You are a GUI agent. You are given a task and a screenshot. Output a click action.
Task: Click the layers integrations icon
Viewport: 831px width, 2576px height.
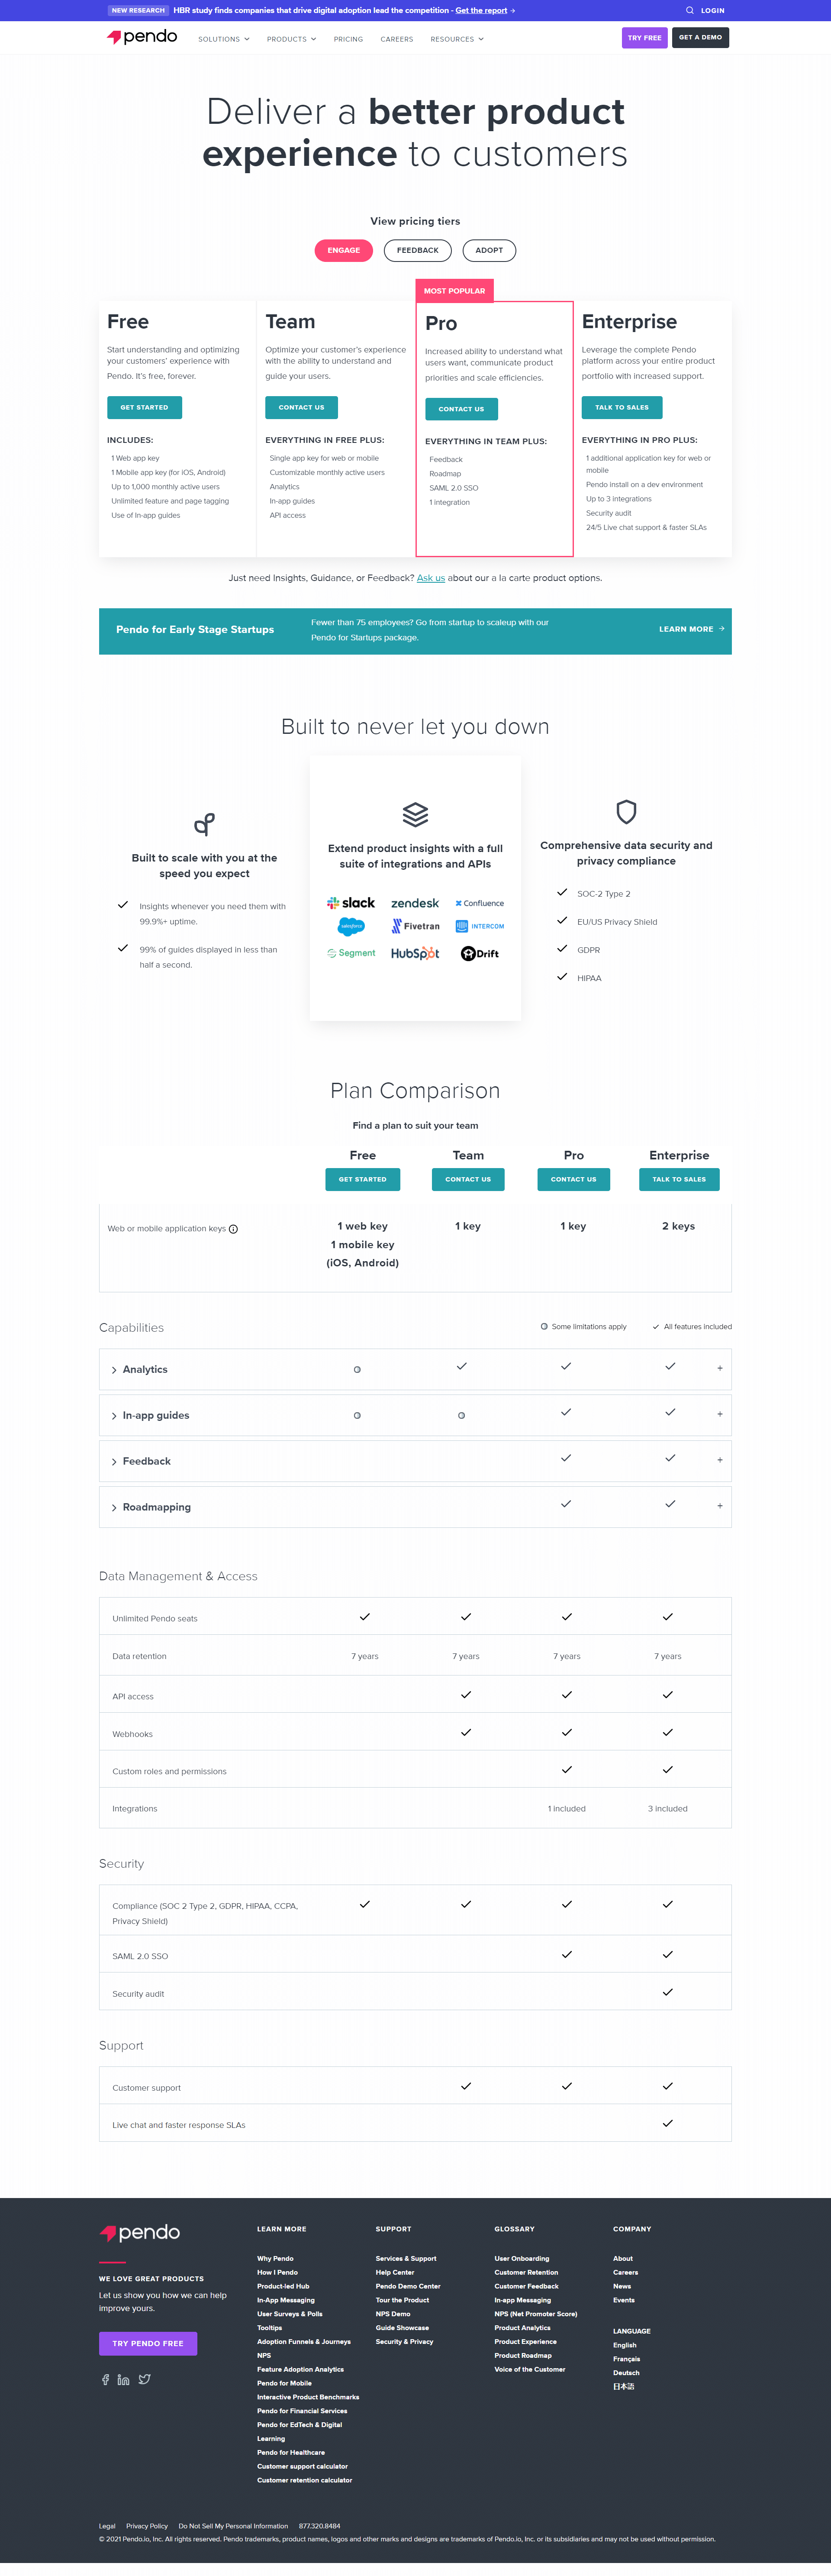click(x=415, y=814)
